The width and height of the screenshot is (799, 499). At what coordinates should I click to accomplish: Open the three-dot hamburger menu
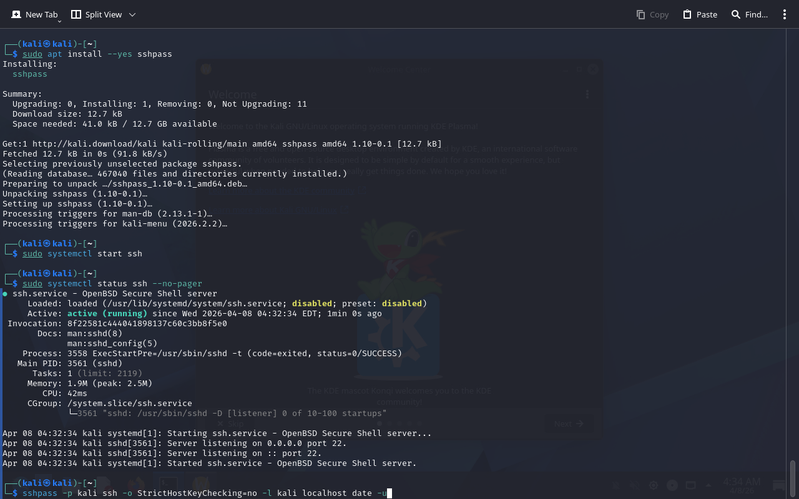[x=785, y=14]
